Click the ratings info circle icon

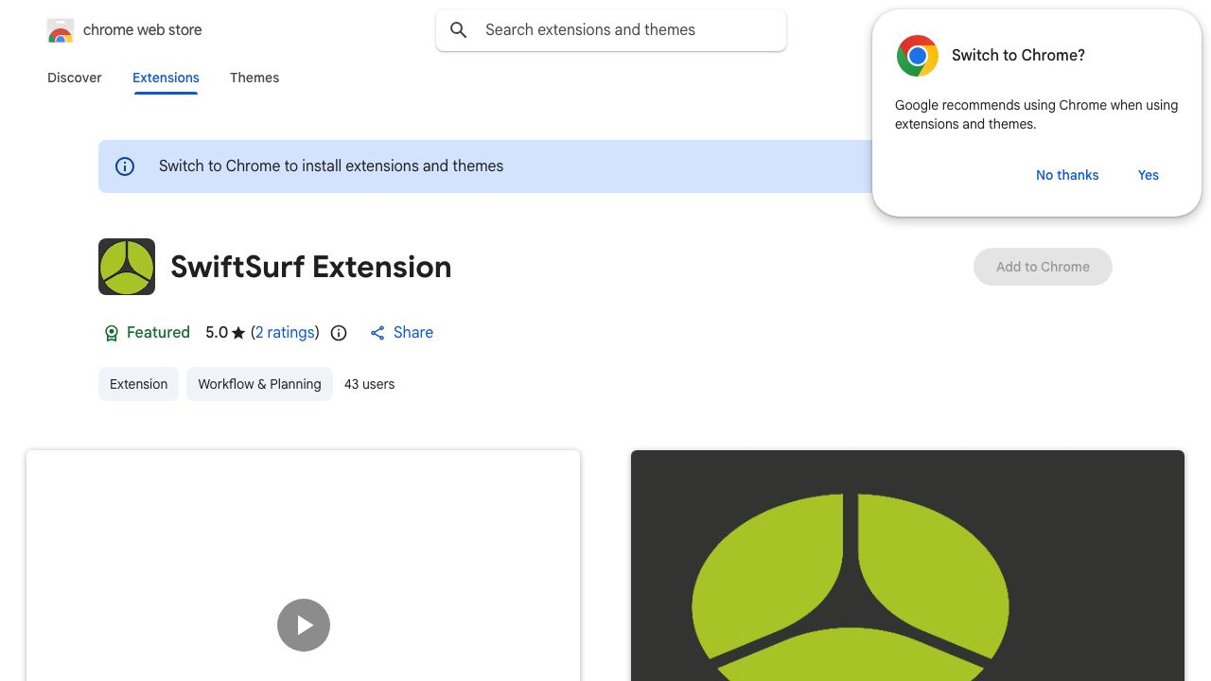(339, 333)
